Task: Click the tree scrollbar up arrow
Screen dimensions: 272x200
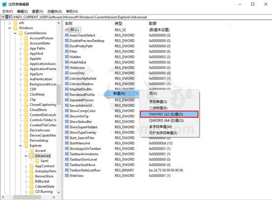Action: tap(58, 23)
